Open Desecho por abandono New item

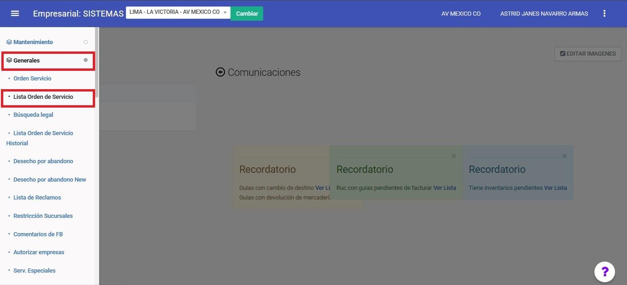click(x=50, y=180)
